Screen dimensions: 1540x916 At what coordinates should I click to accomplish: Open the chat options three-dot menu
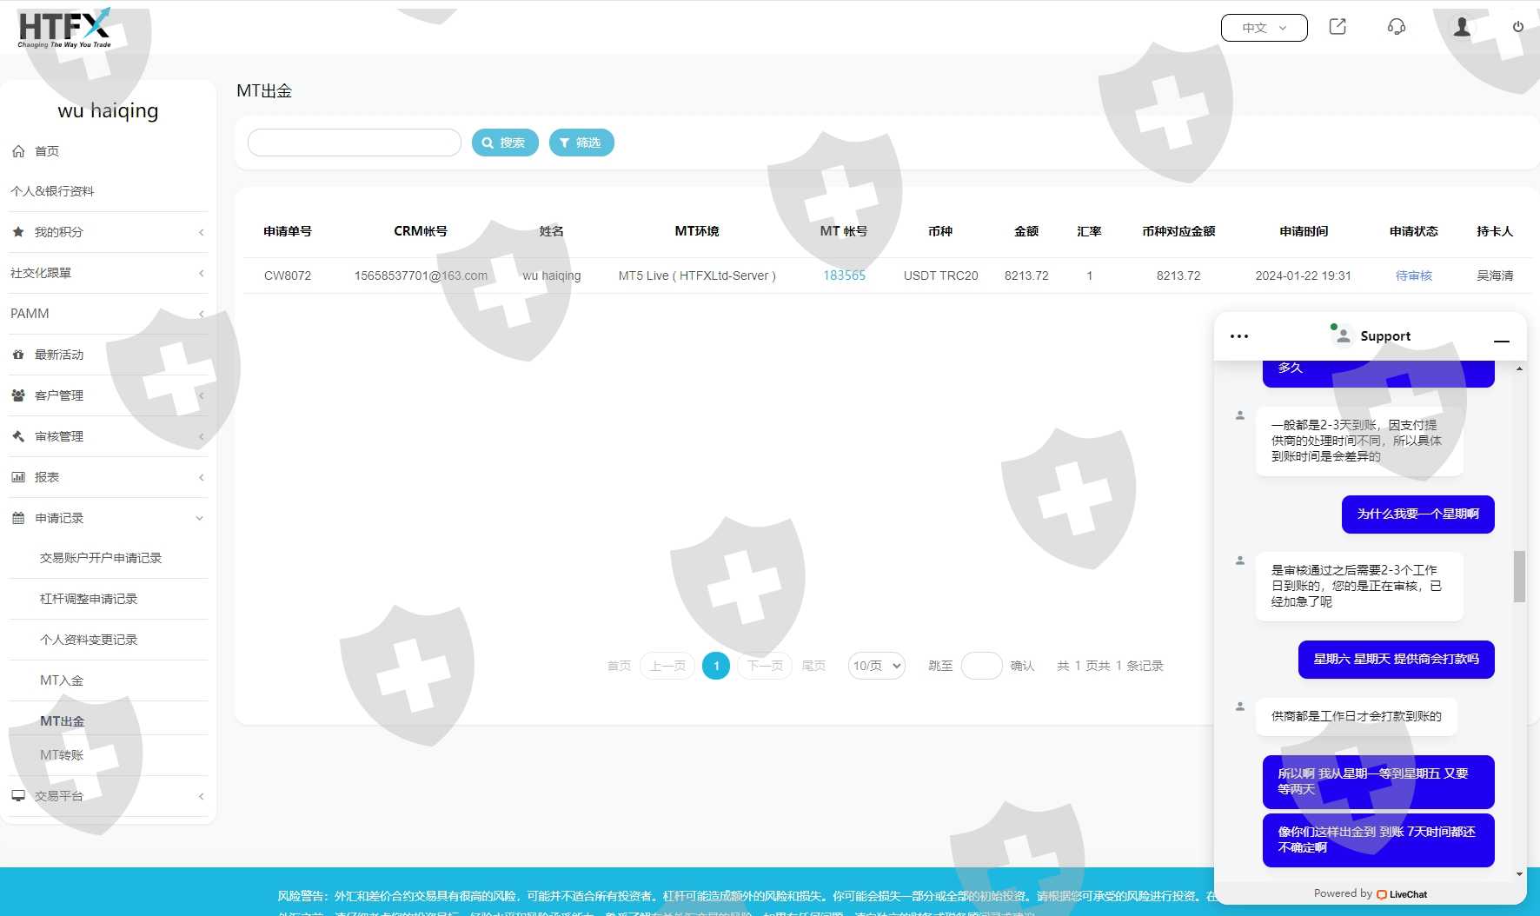point(1239,336)
